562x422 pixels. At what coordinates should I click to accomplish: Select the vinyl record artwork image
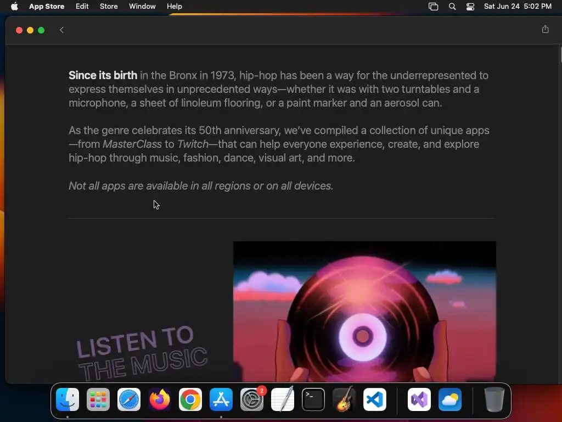[x=364, y=311]
